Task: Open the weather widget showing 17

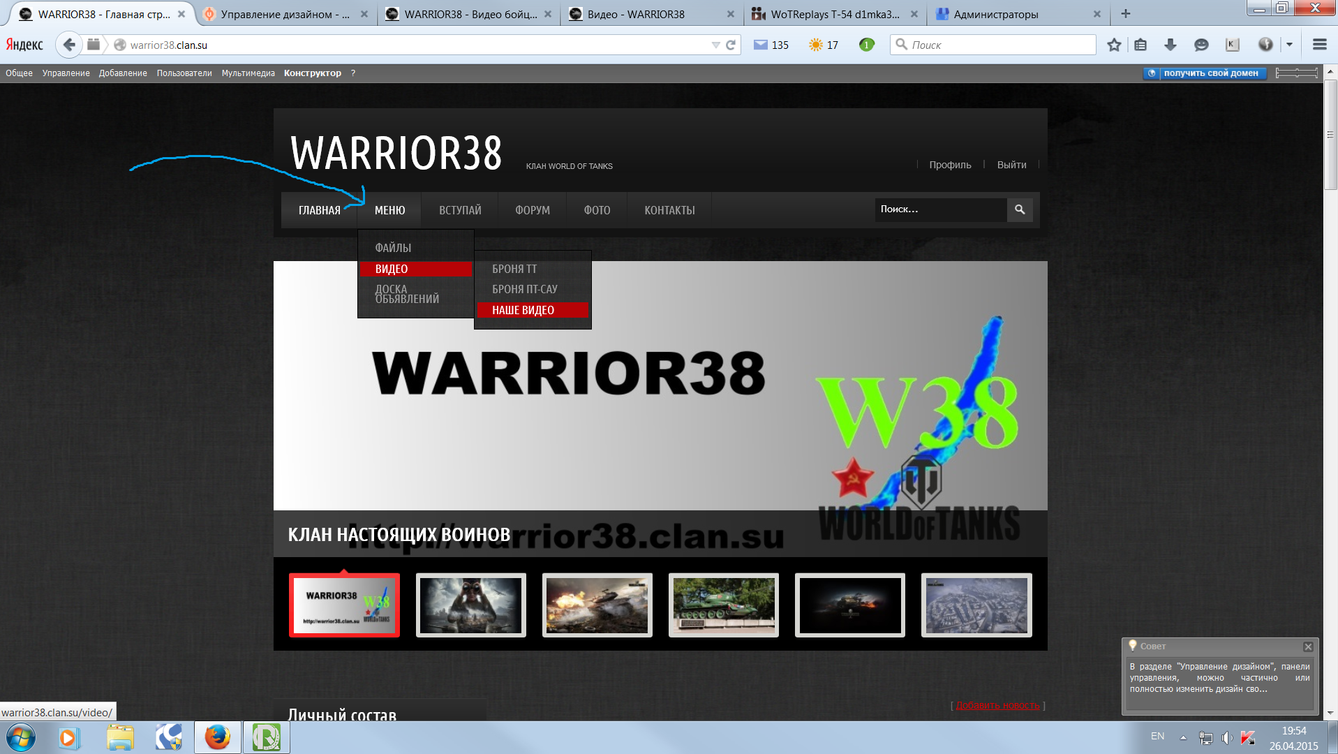Action: click(824, 45)
